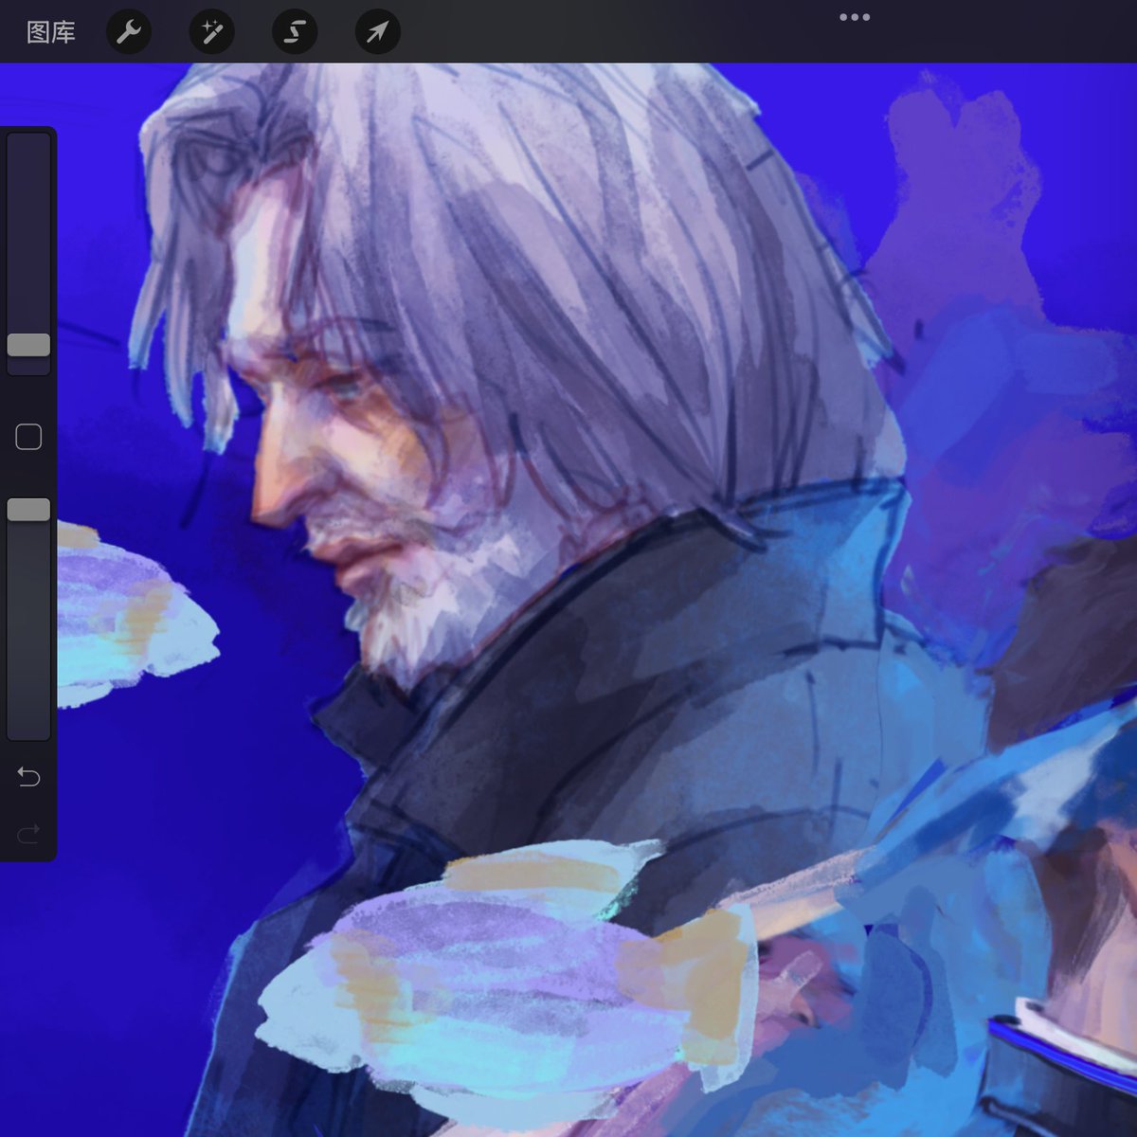Activate the Selection S-shaped tool
The image size is (1137, 1137).
295,32
